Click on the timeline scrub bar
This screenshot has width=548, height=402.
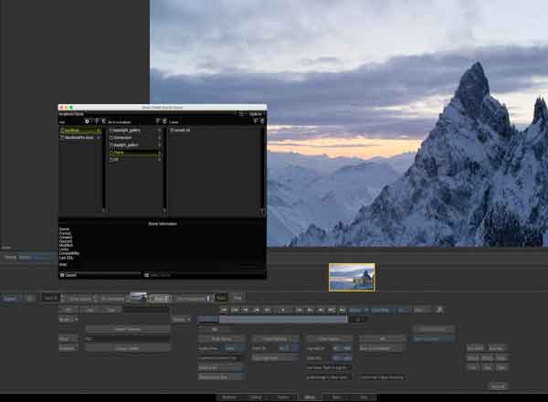(272, 319)
